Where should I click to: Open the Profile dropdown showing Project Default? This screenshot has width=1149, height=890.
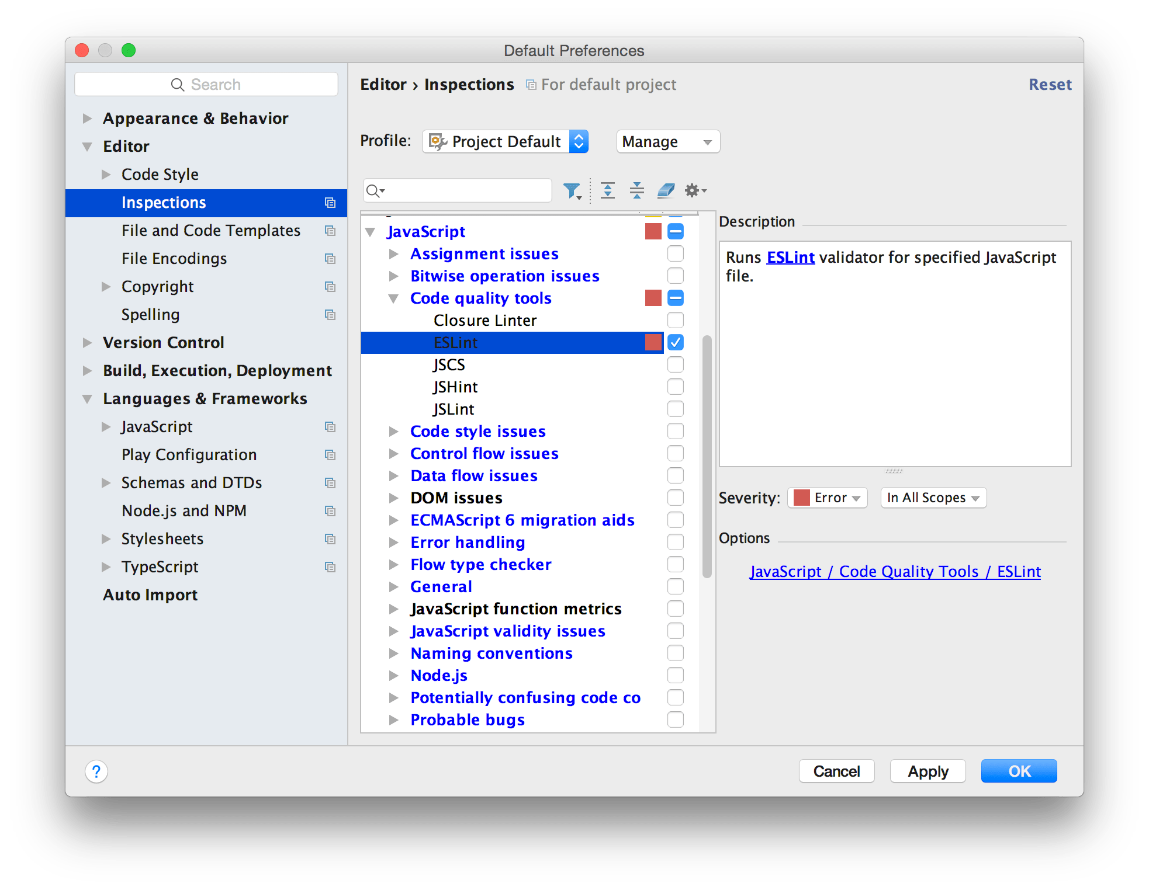pyautogui.click(x=505, y=141)
